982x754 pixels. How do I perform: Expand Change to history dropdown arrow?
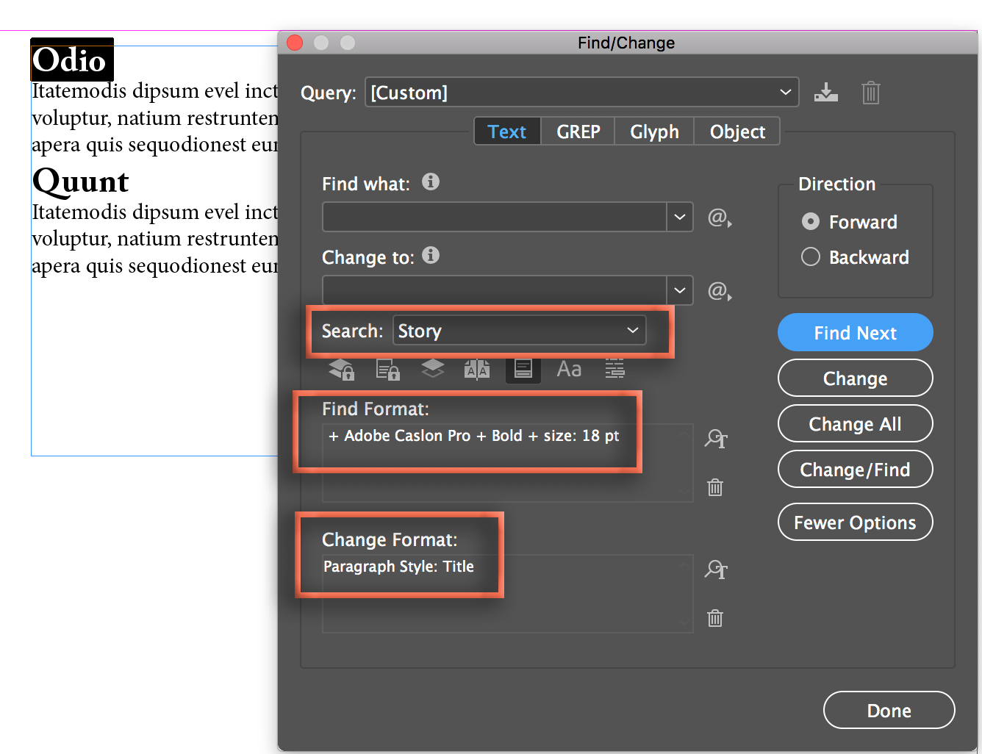coord(680,290)
